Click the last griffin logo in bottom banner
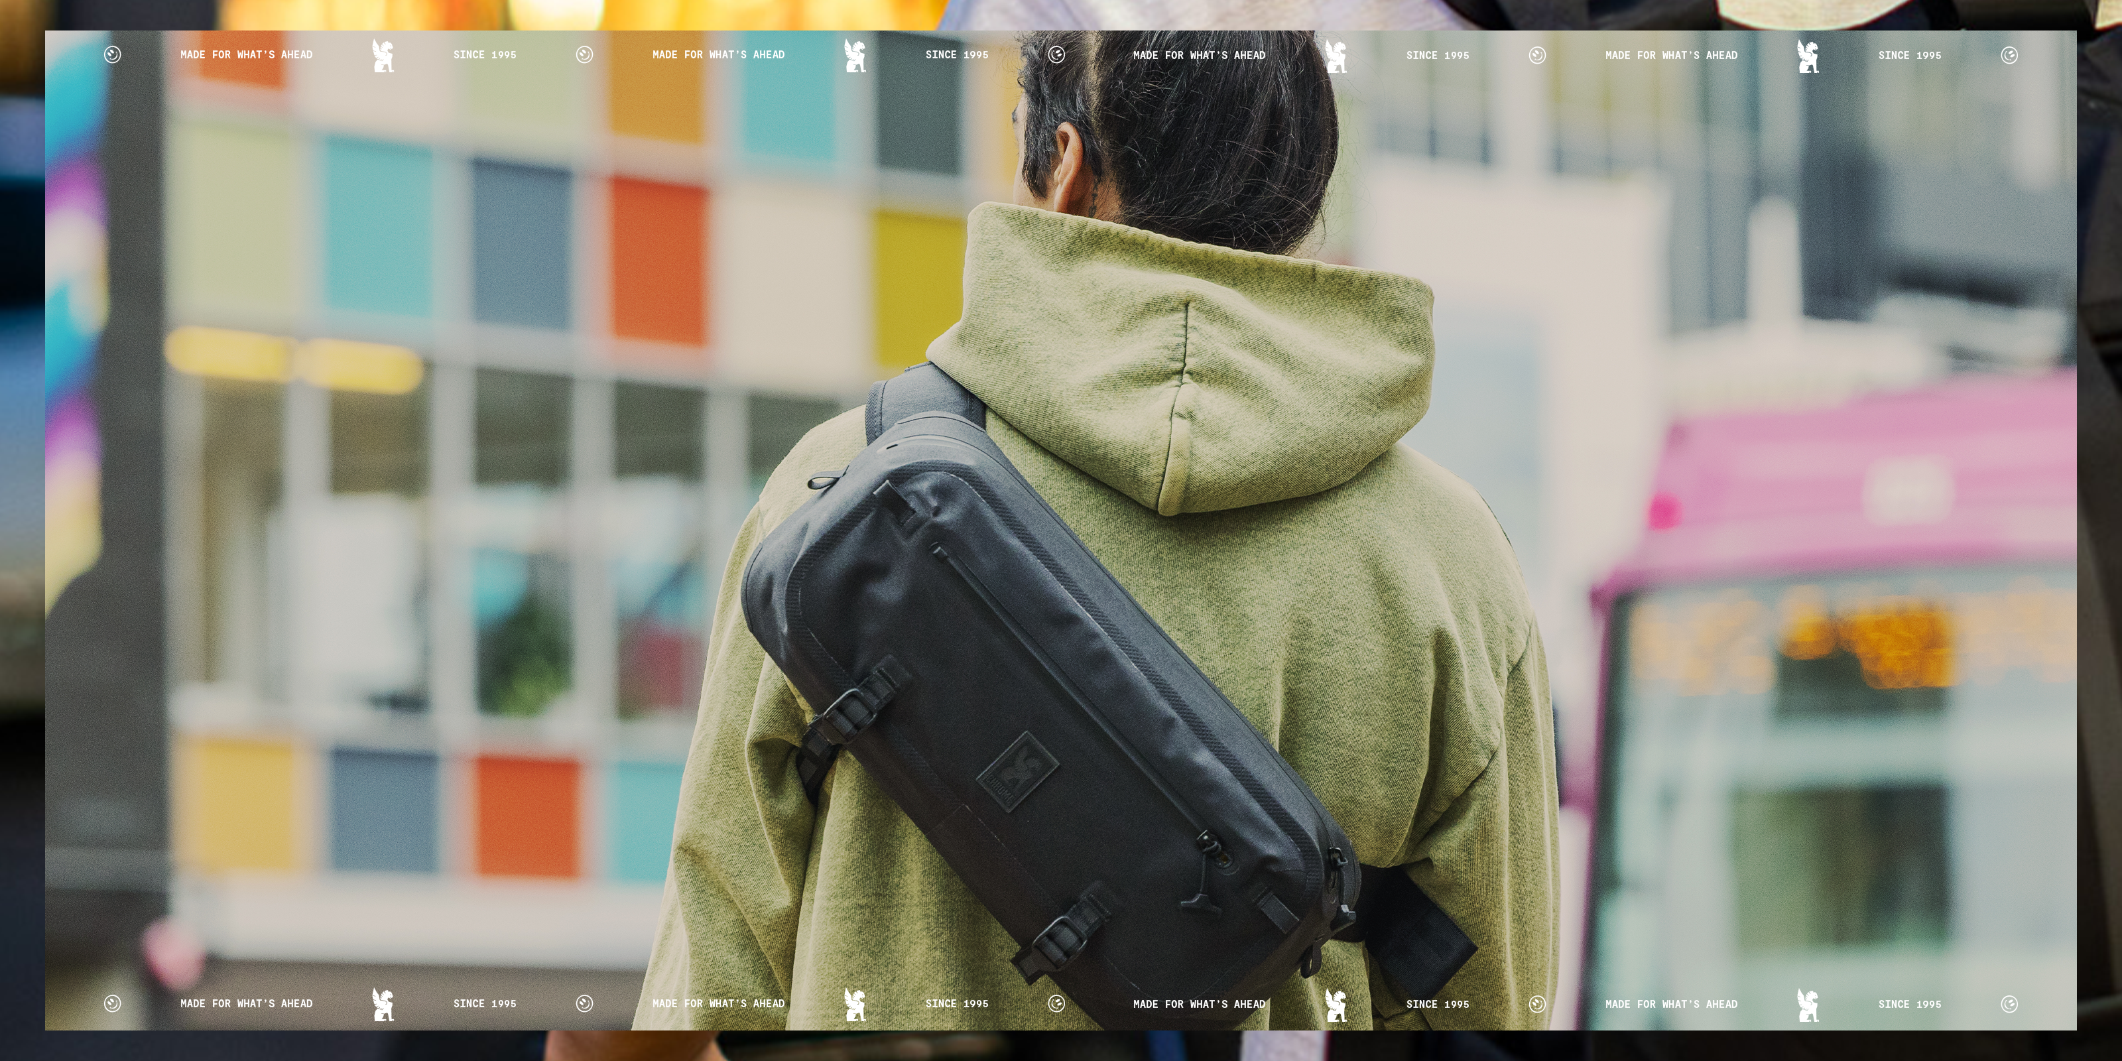2122x1061 pixels. [1807, 1005]
